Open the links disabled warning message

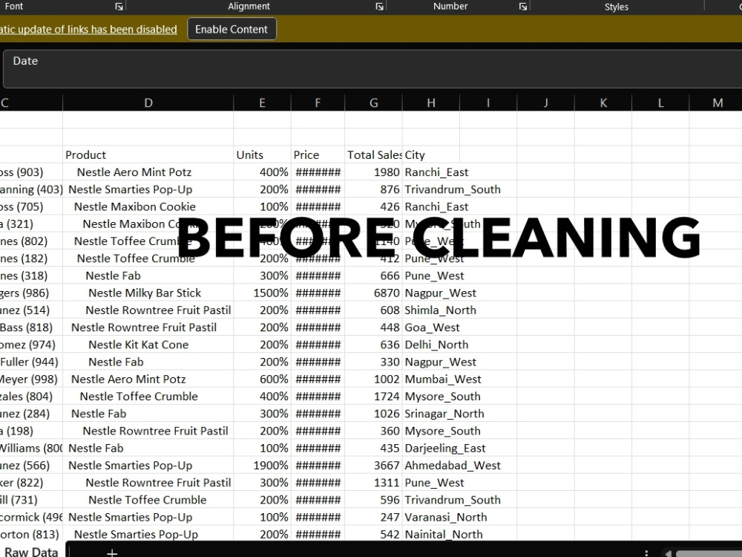(88, 30)
